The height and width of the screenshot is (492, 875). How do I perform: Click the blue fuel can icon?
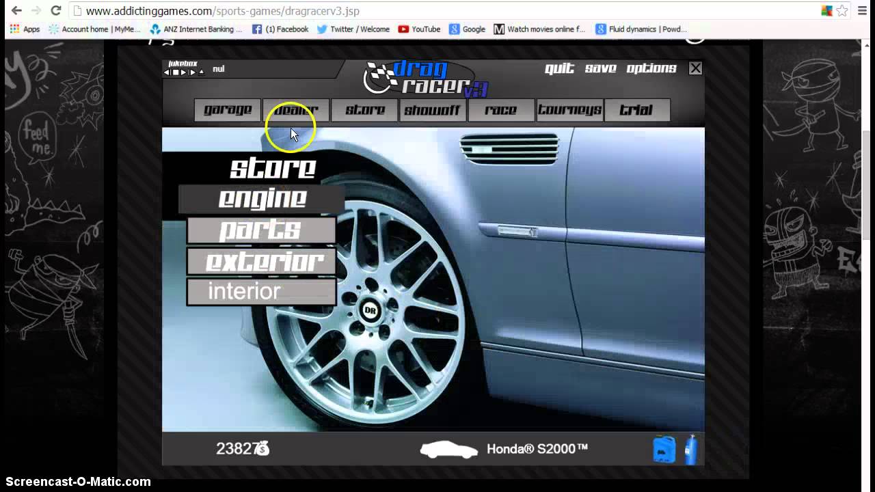click(x=664, y=450)
